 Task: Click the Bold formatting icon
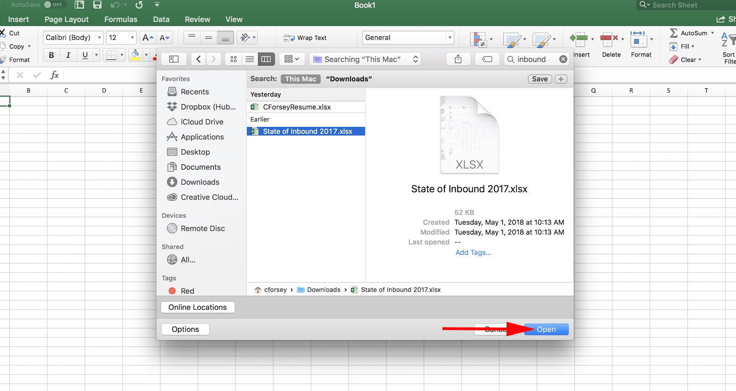(51, 55)
